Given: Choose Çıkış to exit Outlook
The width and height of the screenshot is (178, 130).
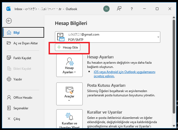Looking at the screenshot, I should [23, 119].
